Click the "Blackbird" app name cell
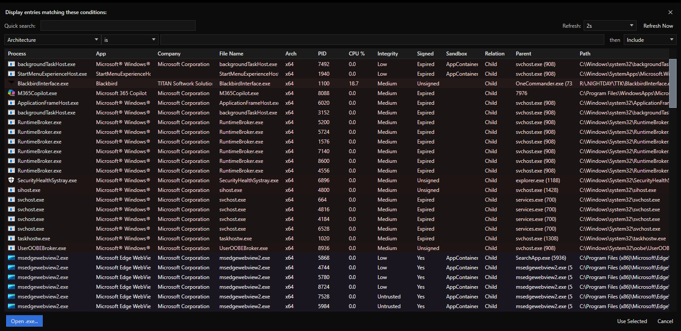The image size is (681, 331). click(107, 84)
